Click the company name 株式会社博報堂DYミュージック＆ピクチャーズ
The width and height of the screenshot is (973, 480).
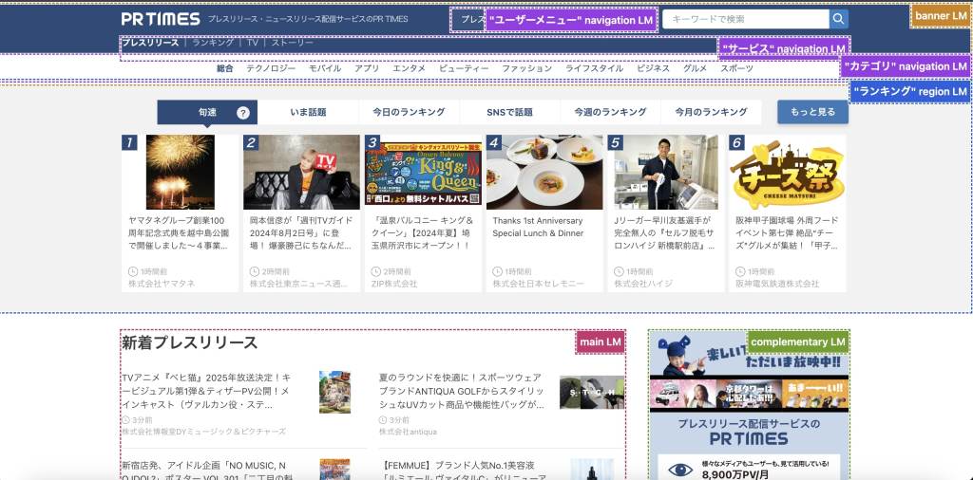click(204, 432)
